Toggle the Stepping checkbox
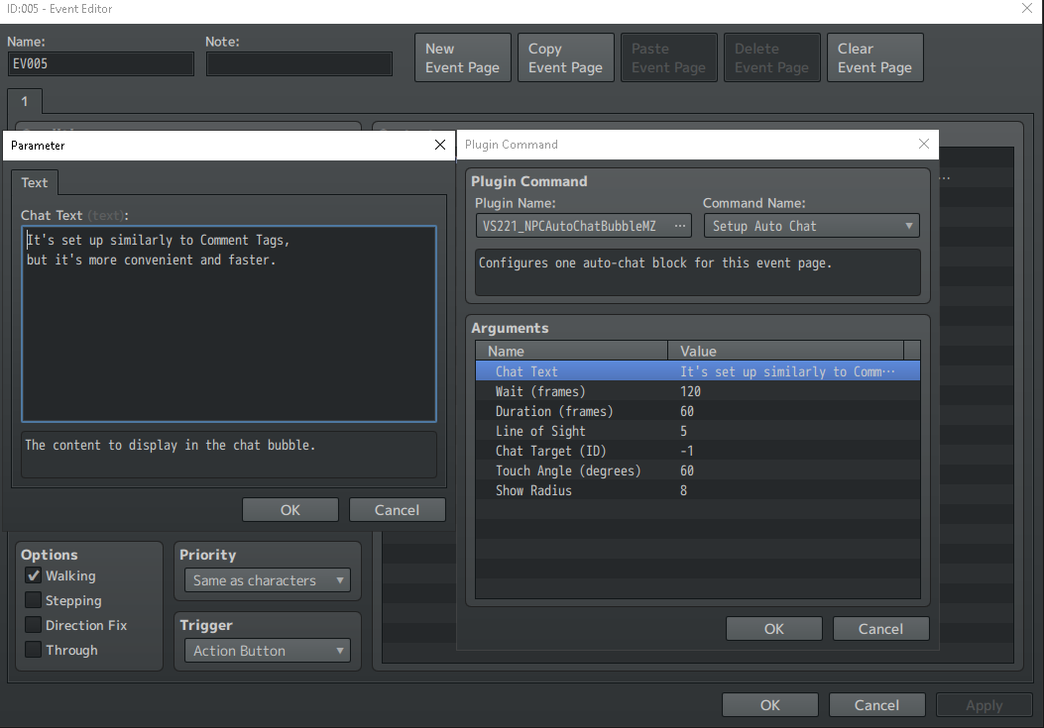The width and height of the screenshot is (1044, 728). point(34,600)
